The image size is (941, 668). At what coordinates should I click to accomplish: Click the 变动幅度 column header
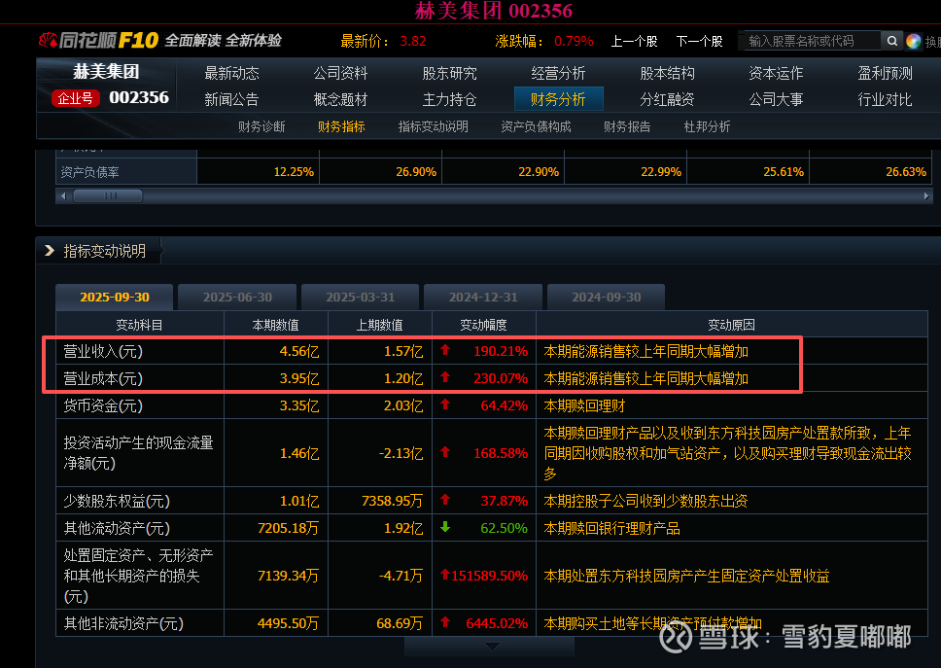[x=483, y=325]
